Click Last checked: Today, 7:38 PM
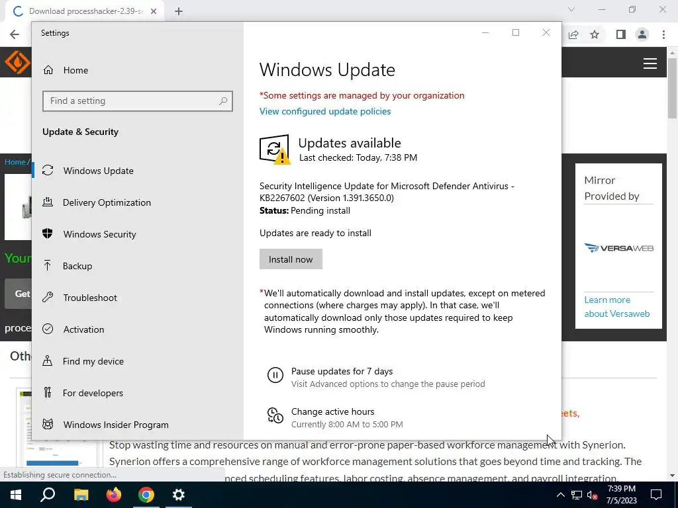 (358, 157)
